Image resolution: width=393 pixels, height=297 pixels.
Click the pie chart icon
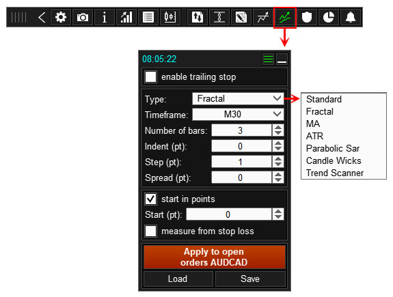[x=329, y=17]
